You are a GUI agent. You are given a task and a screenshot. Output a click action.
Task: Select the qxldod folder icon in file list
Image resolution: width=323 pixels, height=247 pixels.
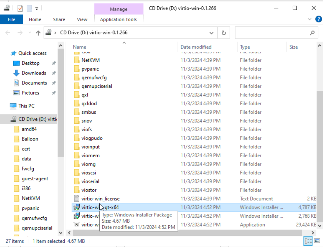77,103
